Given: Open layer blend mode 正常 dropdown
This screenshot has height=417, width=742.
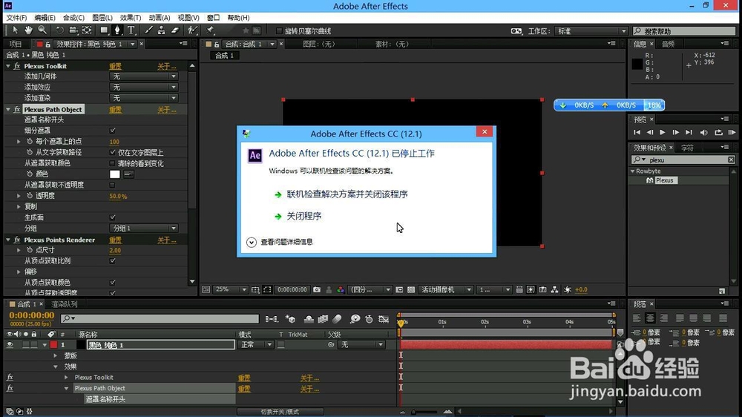Looking at the screenshot, I should coord(256,345).
